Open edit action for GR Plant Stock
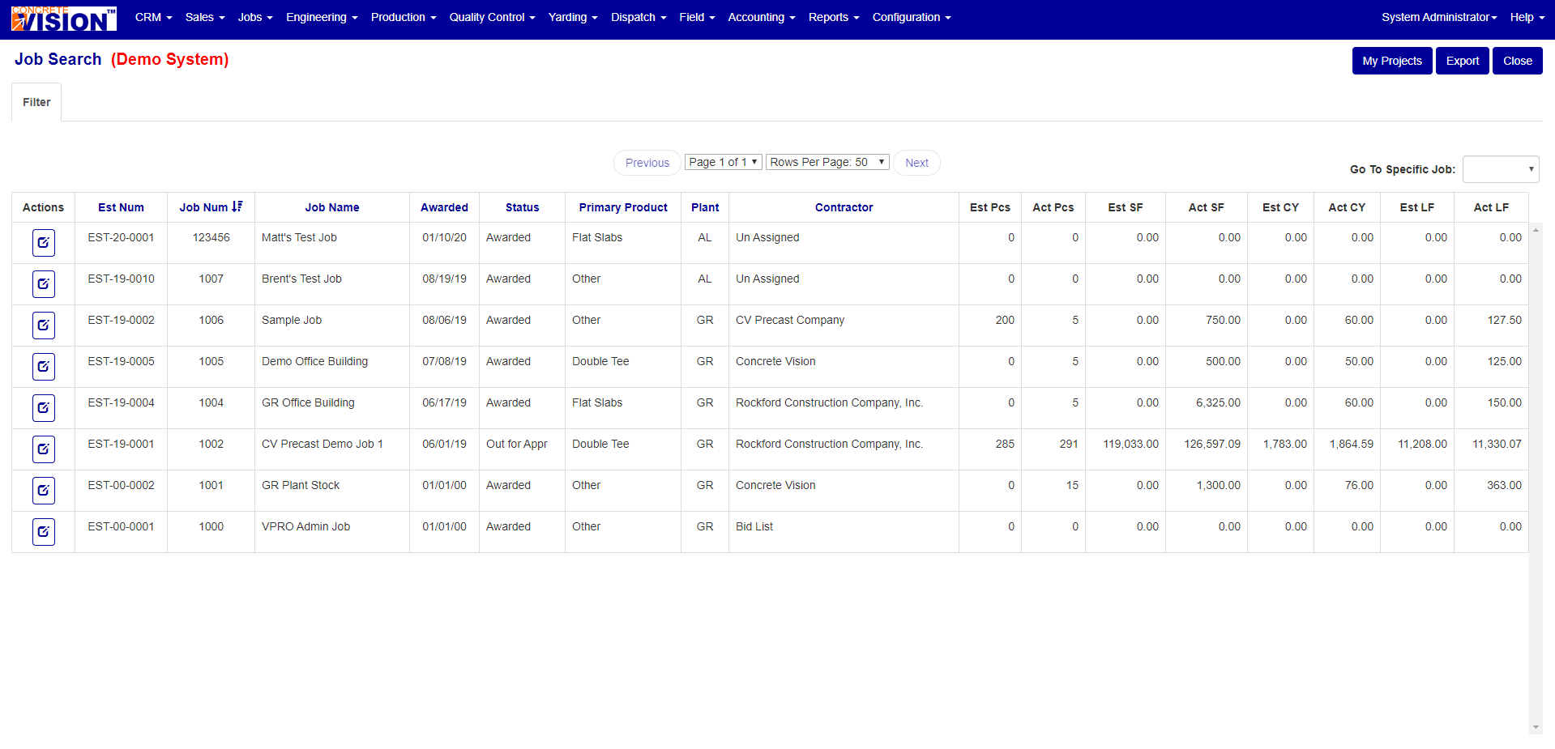This screenshot has height=749, width=1555. [x=44, y=491]
